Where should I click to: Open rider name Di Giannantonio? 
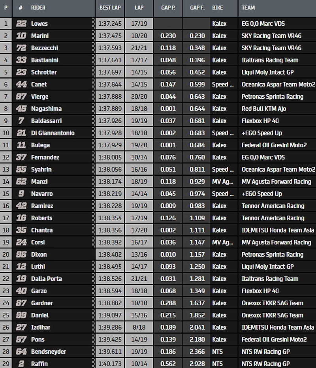(x=53, y=133)
